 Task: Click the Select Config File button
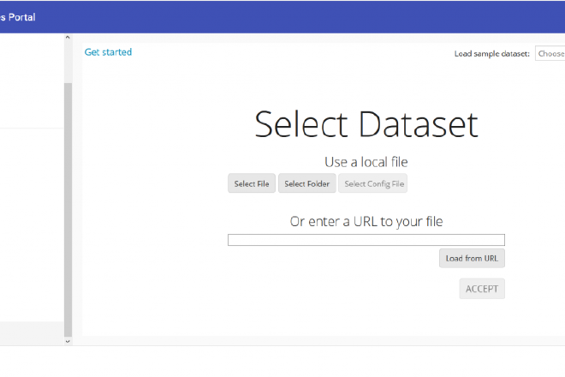pos(372,183)
